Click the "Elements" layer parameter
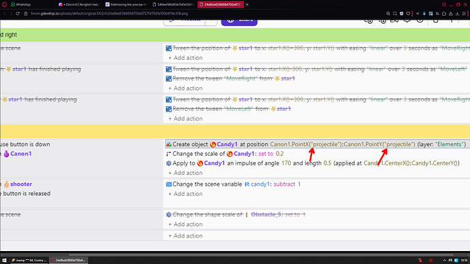 450,144
